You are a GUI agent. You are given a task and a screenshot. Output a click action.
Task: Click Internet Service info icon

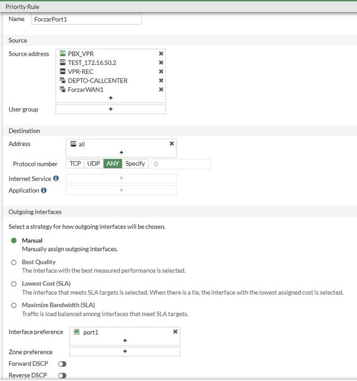tap(56, 178)
